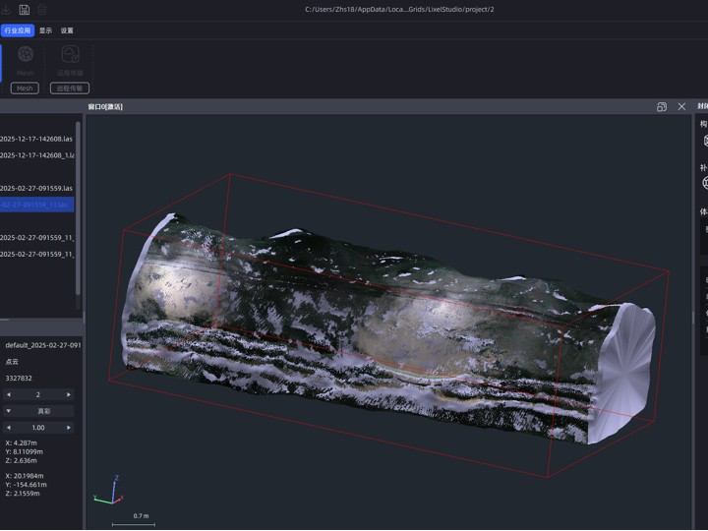Select first 2025-02-27-091559_11_ item below highlight

click(x=37, y=238)
